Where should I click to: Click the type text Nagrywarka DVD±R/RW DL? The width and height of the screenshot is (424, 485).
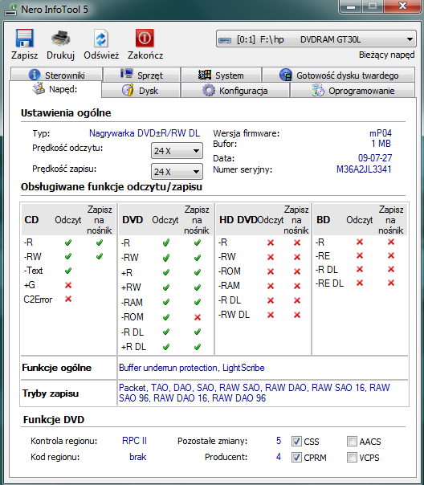click(x=145, y=133)
